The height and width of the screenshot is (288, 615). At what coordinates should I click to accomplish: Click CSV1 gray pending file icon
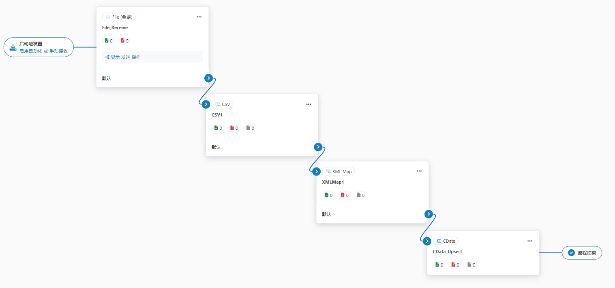click(x=248, y=128)
